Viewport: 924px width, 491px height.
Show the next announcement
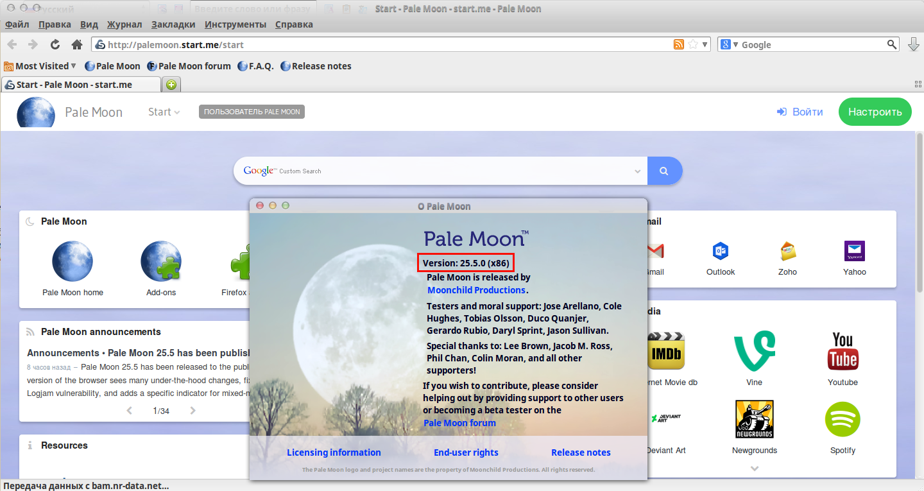[x=193, y=411]
